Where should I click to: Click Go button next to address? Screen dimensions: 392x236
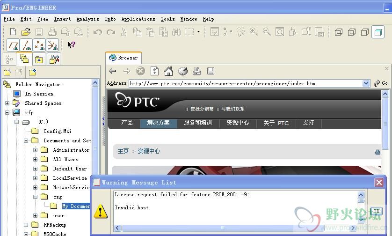pyautogui.click(x=381, y=83)
